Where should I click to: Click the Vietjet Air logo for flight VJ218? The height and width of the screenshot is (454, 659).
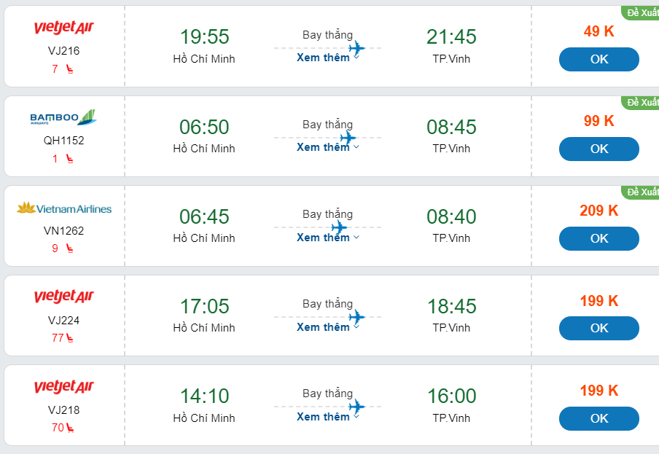63,387
